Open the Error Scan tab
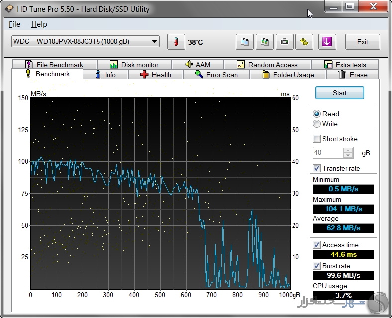This screenshot has height=318, width=392. [216, 75]
